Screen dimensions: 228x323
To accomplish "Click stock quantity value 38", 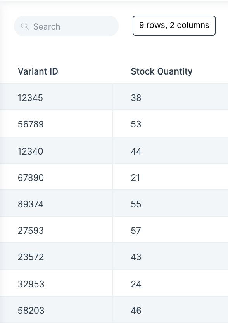I will coord(136,98).
